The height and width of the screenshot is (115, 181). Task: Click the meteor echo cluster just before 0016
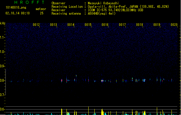(x=102, y=81)
